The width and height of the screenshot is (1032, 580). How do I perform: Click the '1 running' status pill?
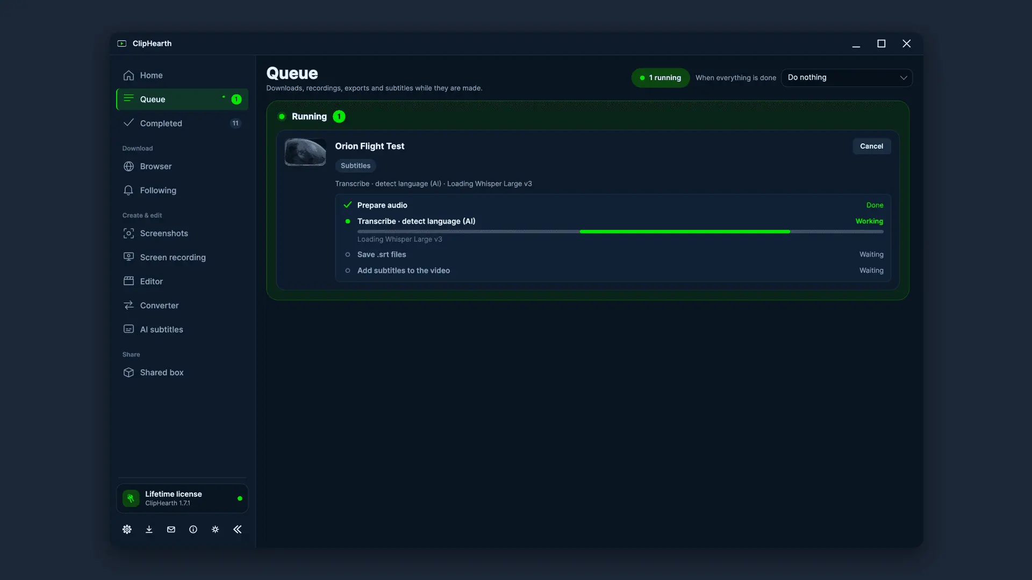660,78
